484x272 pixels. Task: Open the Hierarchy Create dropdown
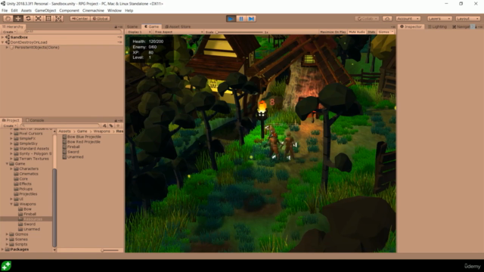coord(9,32)
